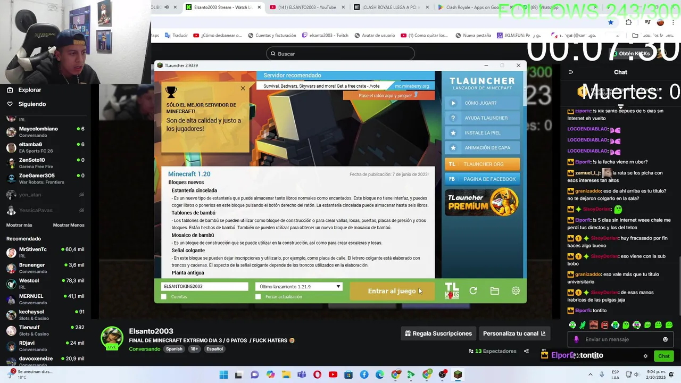Click Regala Suscripciones button
Viewport: 681px width, 383px height.
click(x=438, y=334)
